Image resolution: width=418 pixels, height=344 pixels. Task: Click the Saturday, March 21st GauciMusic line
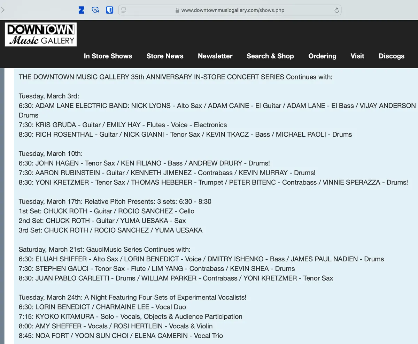[104, 250]
